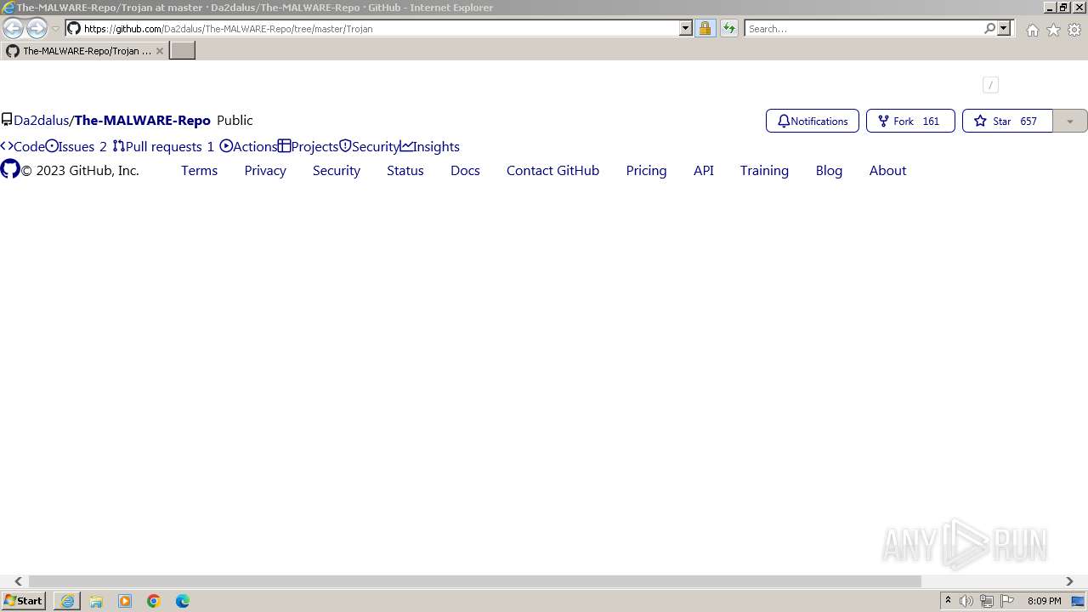Click the repository book icon
Viewport: 1088px width, 612px height.
click(x=7, y=120)
